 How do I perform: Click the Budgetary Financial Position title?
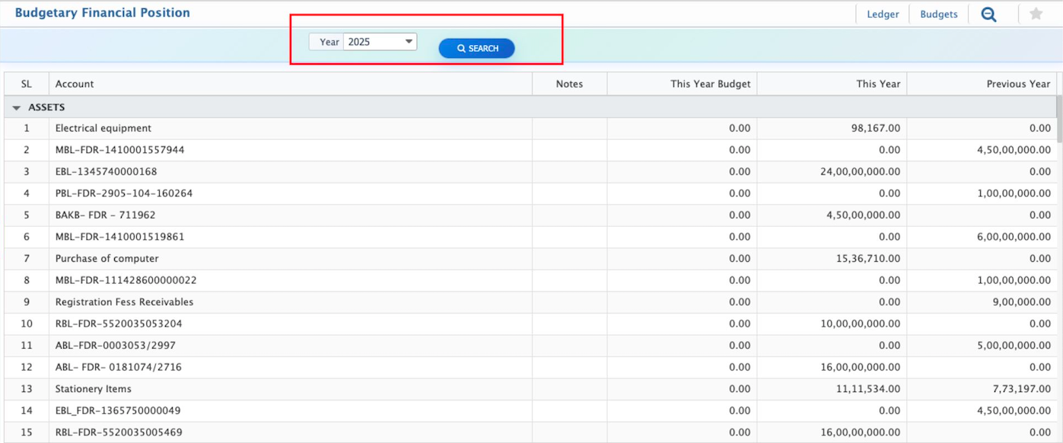[x=103, y=13]
